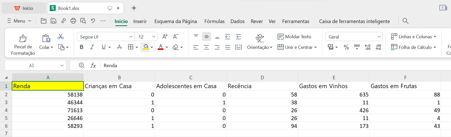Expand Linhas e Colunas dropdown
Screen dimensions: 451x137
tap(435, 37)
